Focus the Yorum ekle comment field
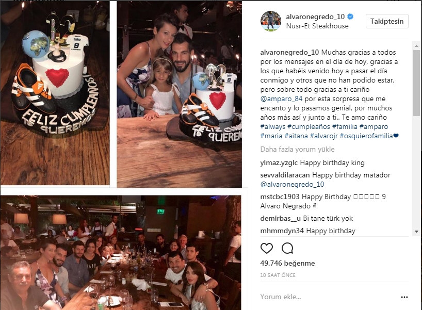Screen dimensions: 422x310 pos(328,297)
